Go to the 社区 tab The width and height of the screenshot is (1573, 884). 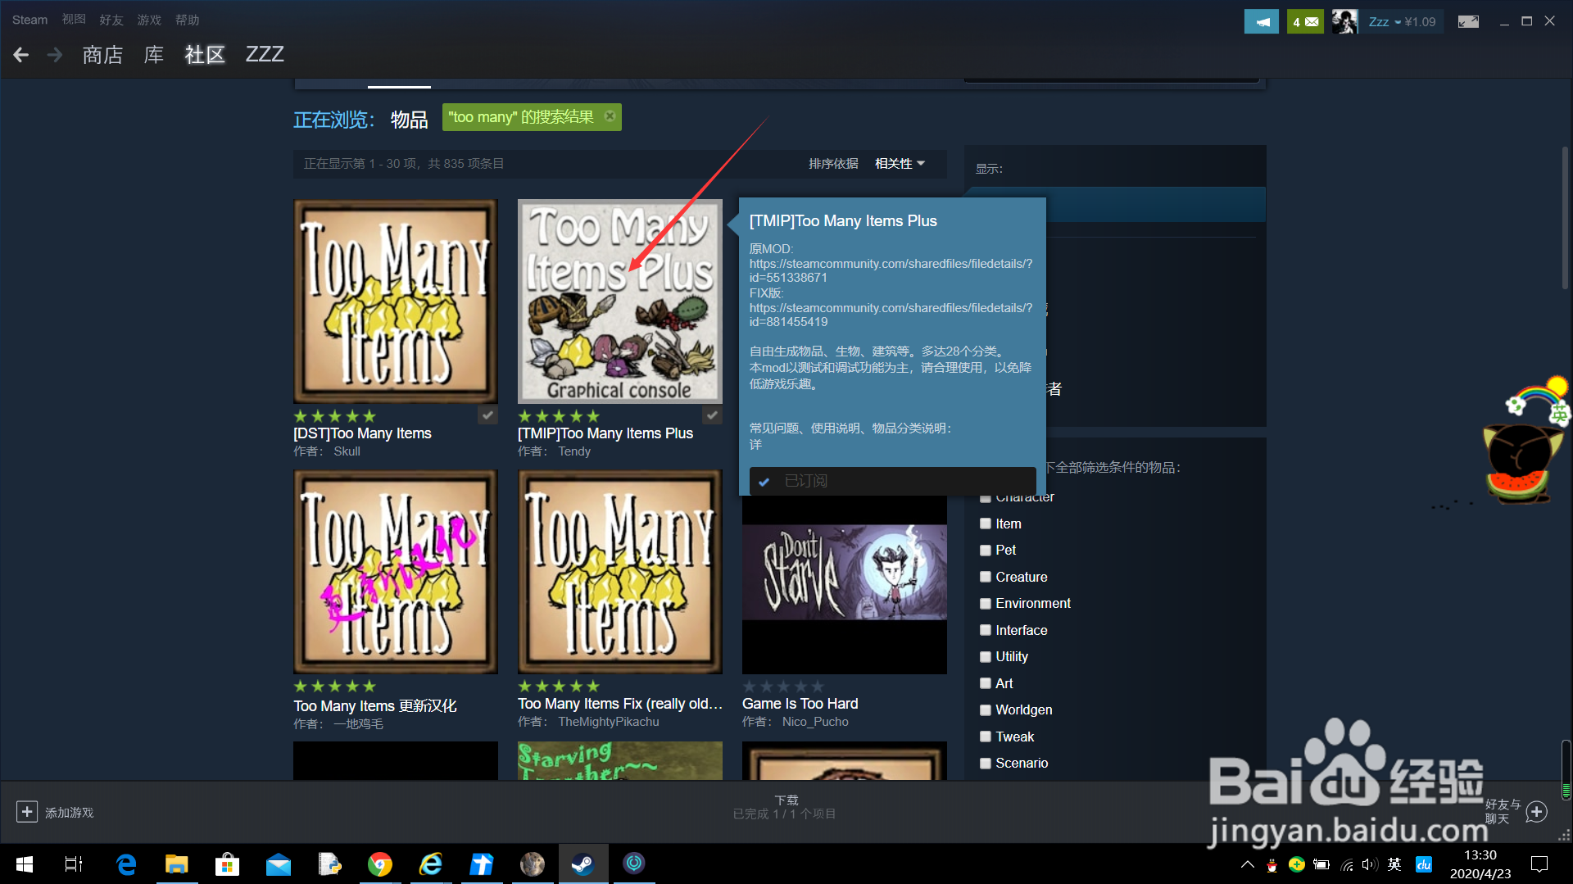205,55
